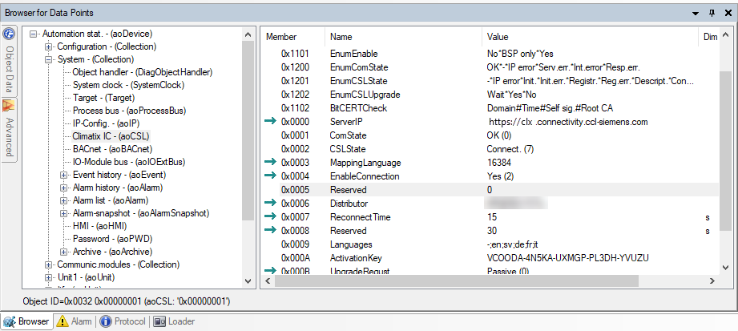Click the Protocol tab info icon

(106, 321)
